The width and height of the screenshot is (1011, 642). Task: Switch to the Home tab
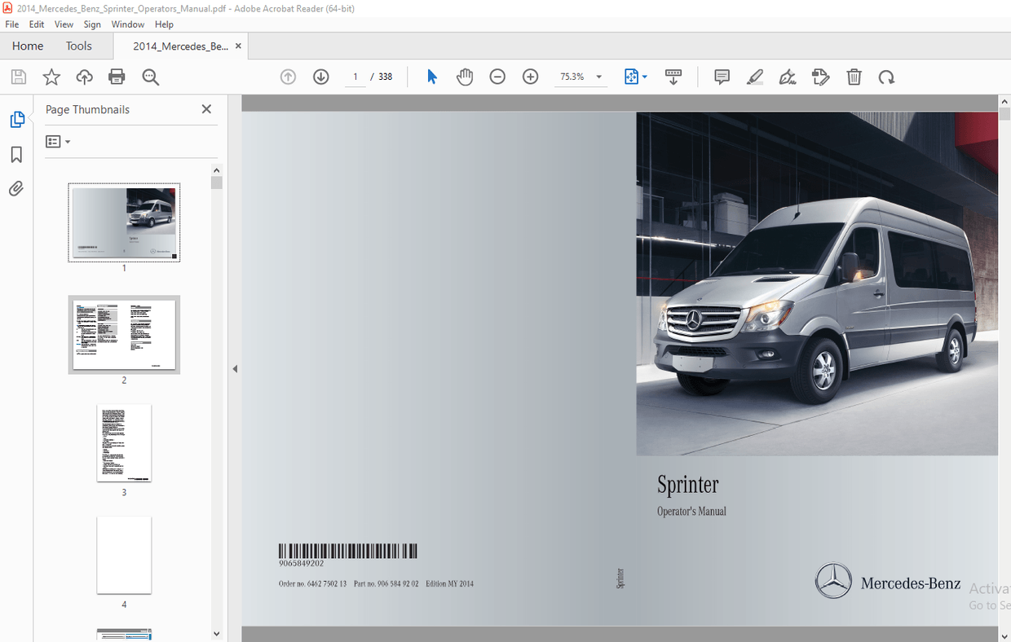click(27, 46)
